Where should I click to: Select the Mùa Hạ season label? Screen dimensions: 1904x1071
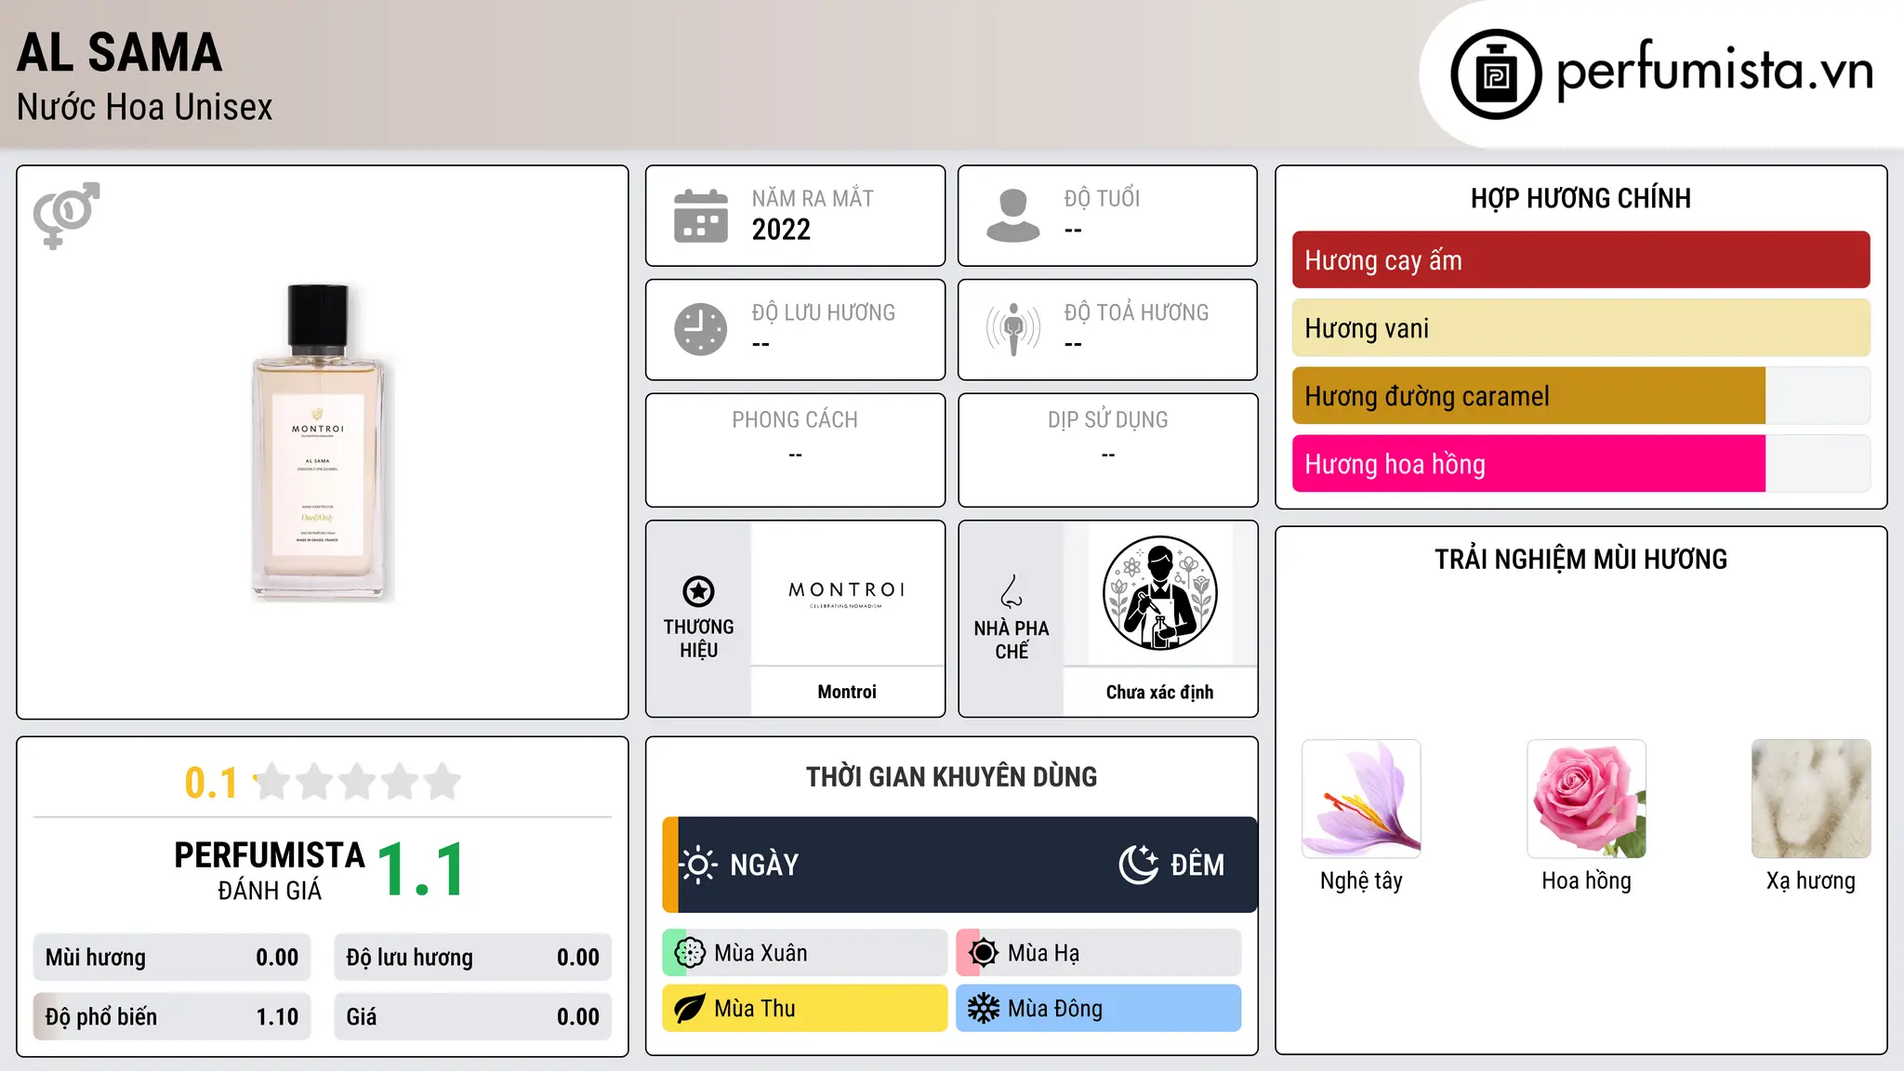pyautogui.click(x=1043, y=953)
